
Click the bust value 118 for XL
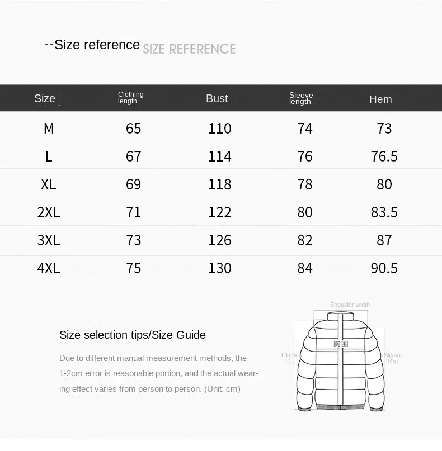(x=220, y=184)
